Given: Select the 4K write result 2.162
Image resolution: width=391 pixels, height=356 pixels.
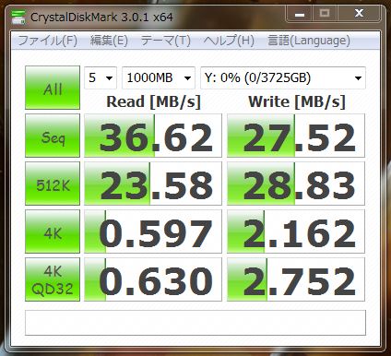Looking at the screenshot, I should (296, 231).
